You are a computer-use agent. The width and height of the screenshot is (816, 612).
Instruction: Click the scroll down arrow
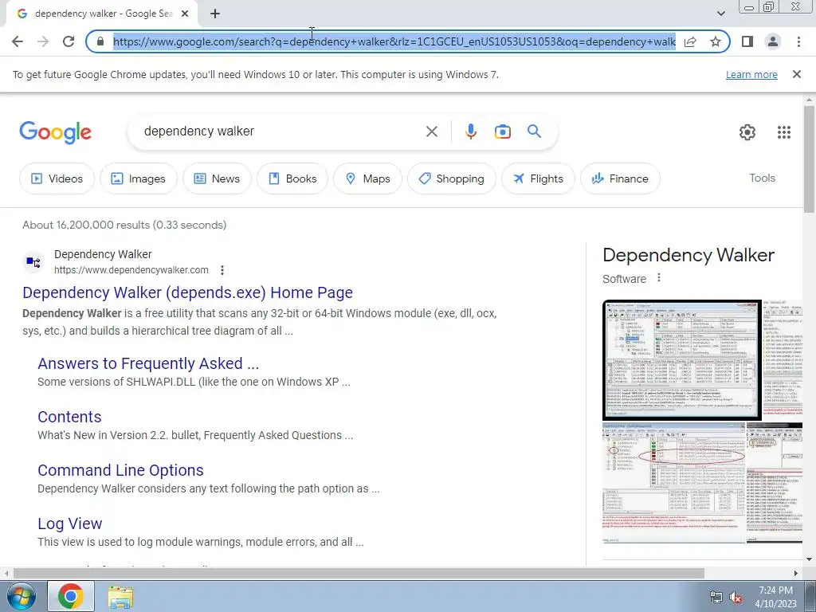(809, 559)
